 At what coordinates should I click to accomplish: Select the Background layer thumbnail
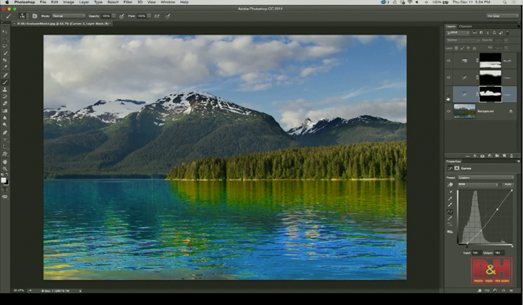click(x=464, y=111)
